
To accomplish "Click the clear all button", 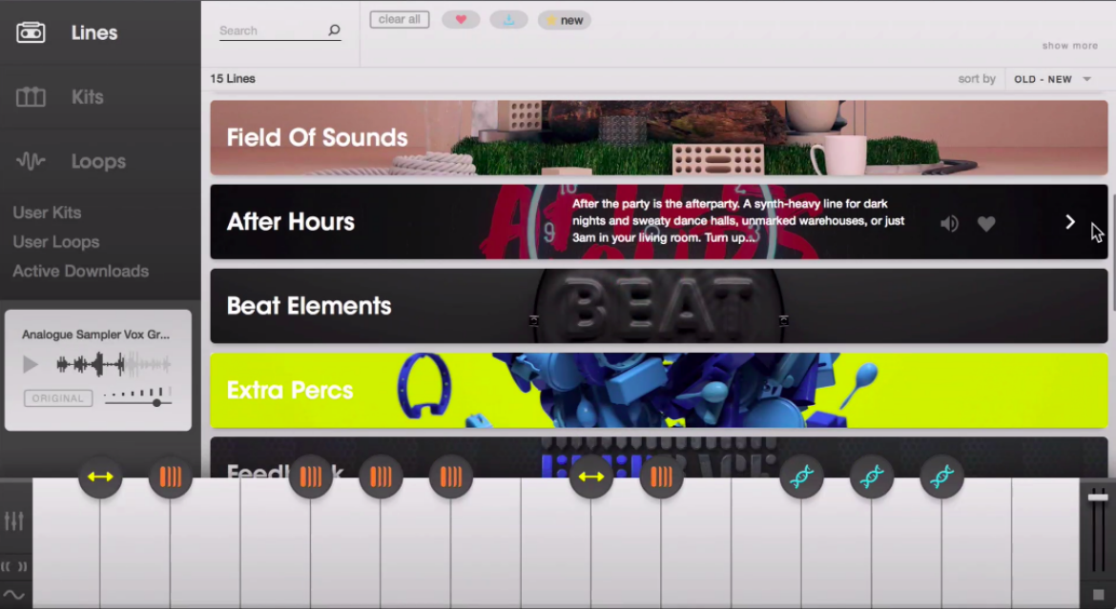I will [400, 20].
